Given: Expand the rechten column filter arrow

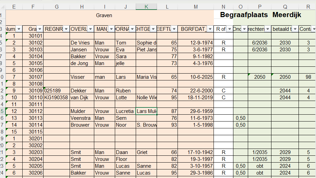Looking at the screenshot, I should pos(267,29).
